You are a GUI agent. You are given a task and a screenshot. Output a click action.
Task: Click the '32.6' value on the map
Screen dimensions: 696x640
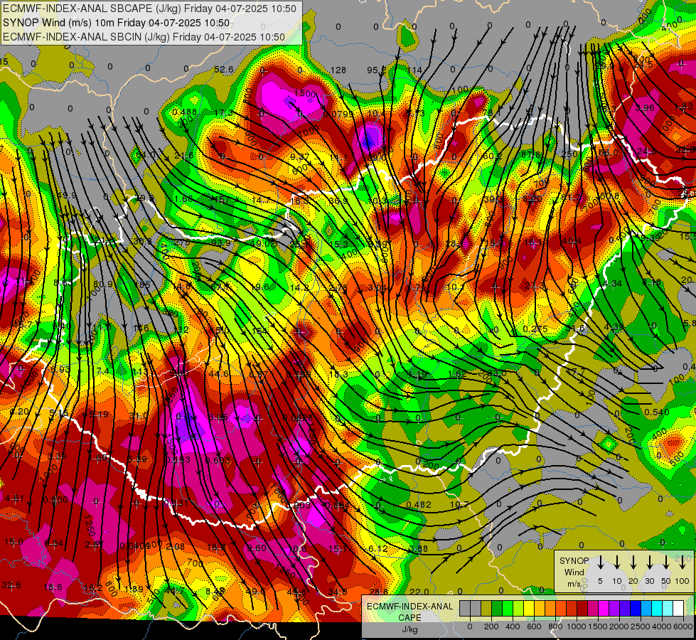11,585
